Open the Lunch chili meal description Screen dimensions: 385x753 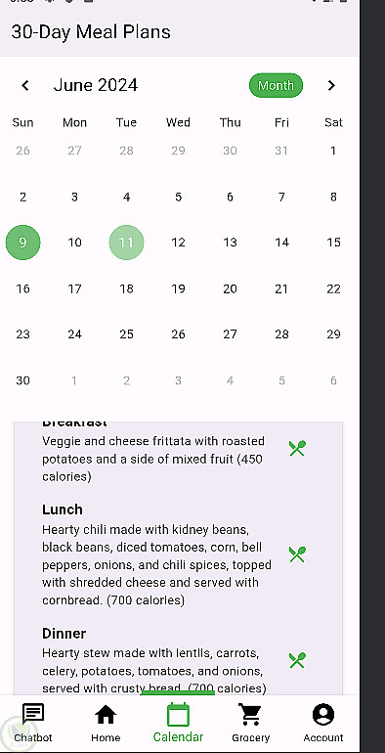point(157,565)
